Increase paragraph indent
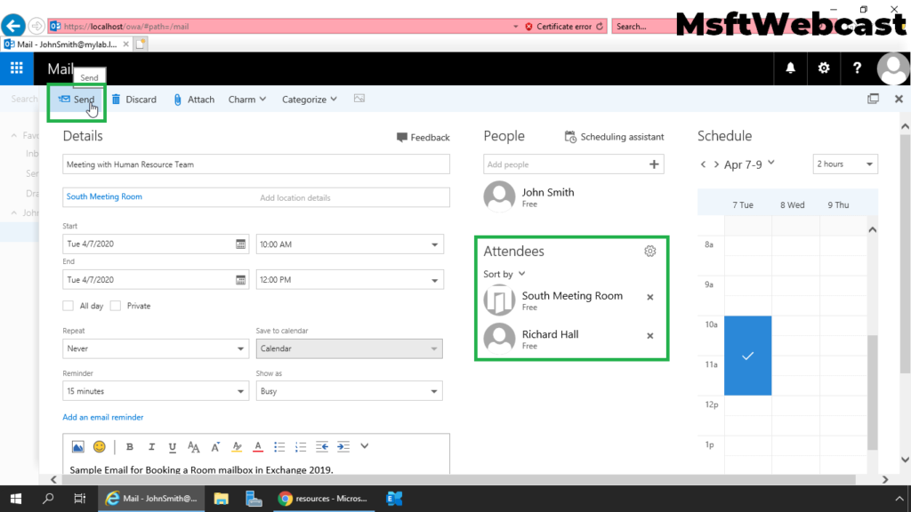 pos(343,446)
